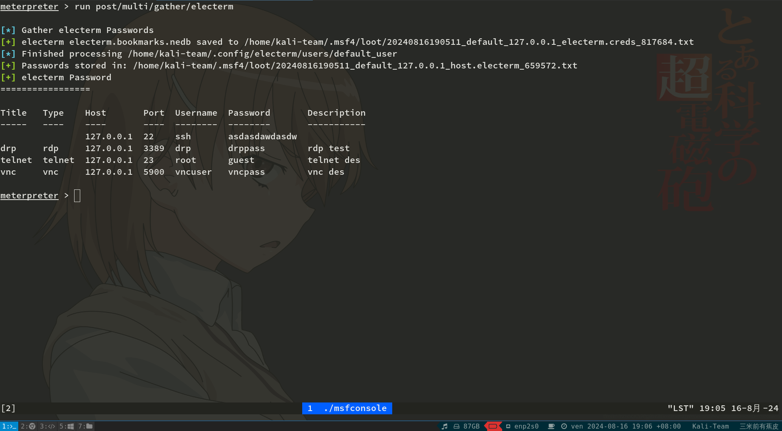Click the Title column header

tap(13, 113)
